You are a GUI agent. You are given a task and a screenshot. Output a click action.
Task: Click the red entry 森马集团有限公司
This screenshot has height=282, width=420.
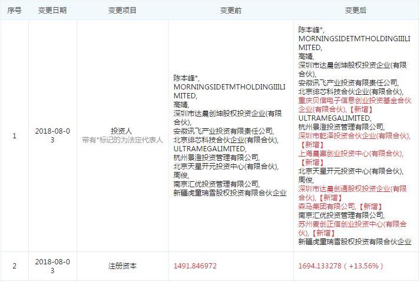(x=326, y=206)
